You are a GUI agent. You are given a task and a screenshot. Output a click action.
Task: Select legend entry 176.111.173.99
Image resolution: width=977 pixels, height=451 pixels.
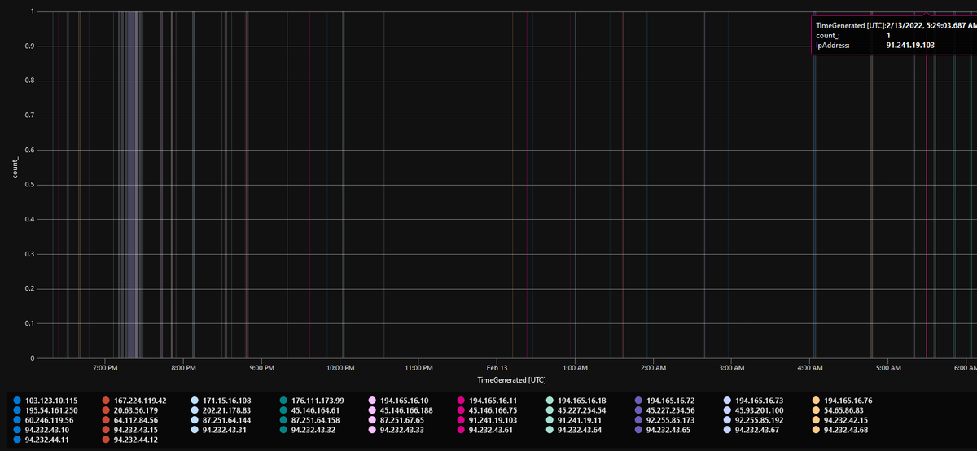pos(312,401)
